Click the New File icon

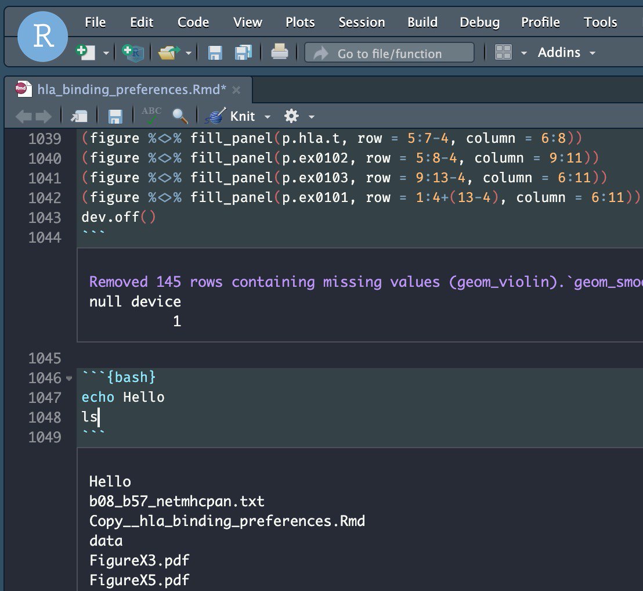click(86, 52)
